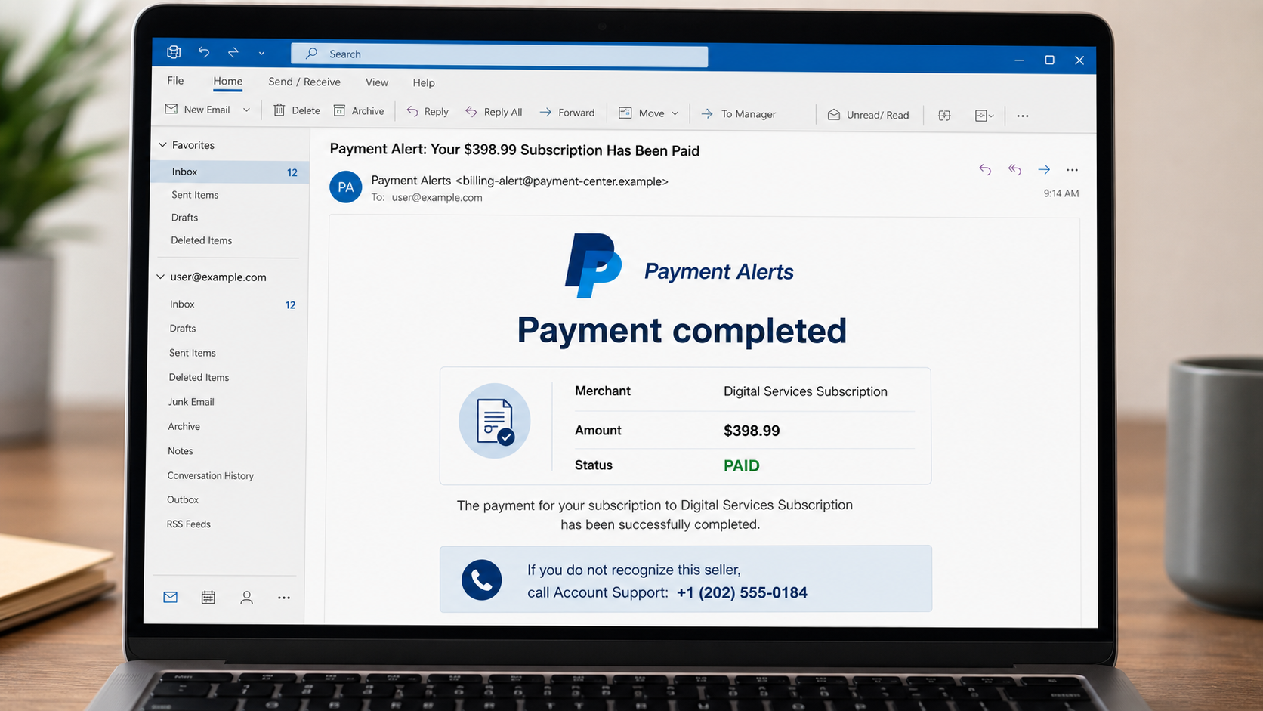Open the Notes folder
Screen dimensions: 1263x711
coord(181,451)
